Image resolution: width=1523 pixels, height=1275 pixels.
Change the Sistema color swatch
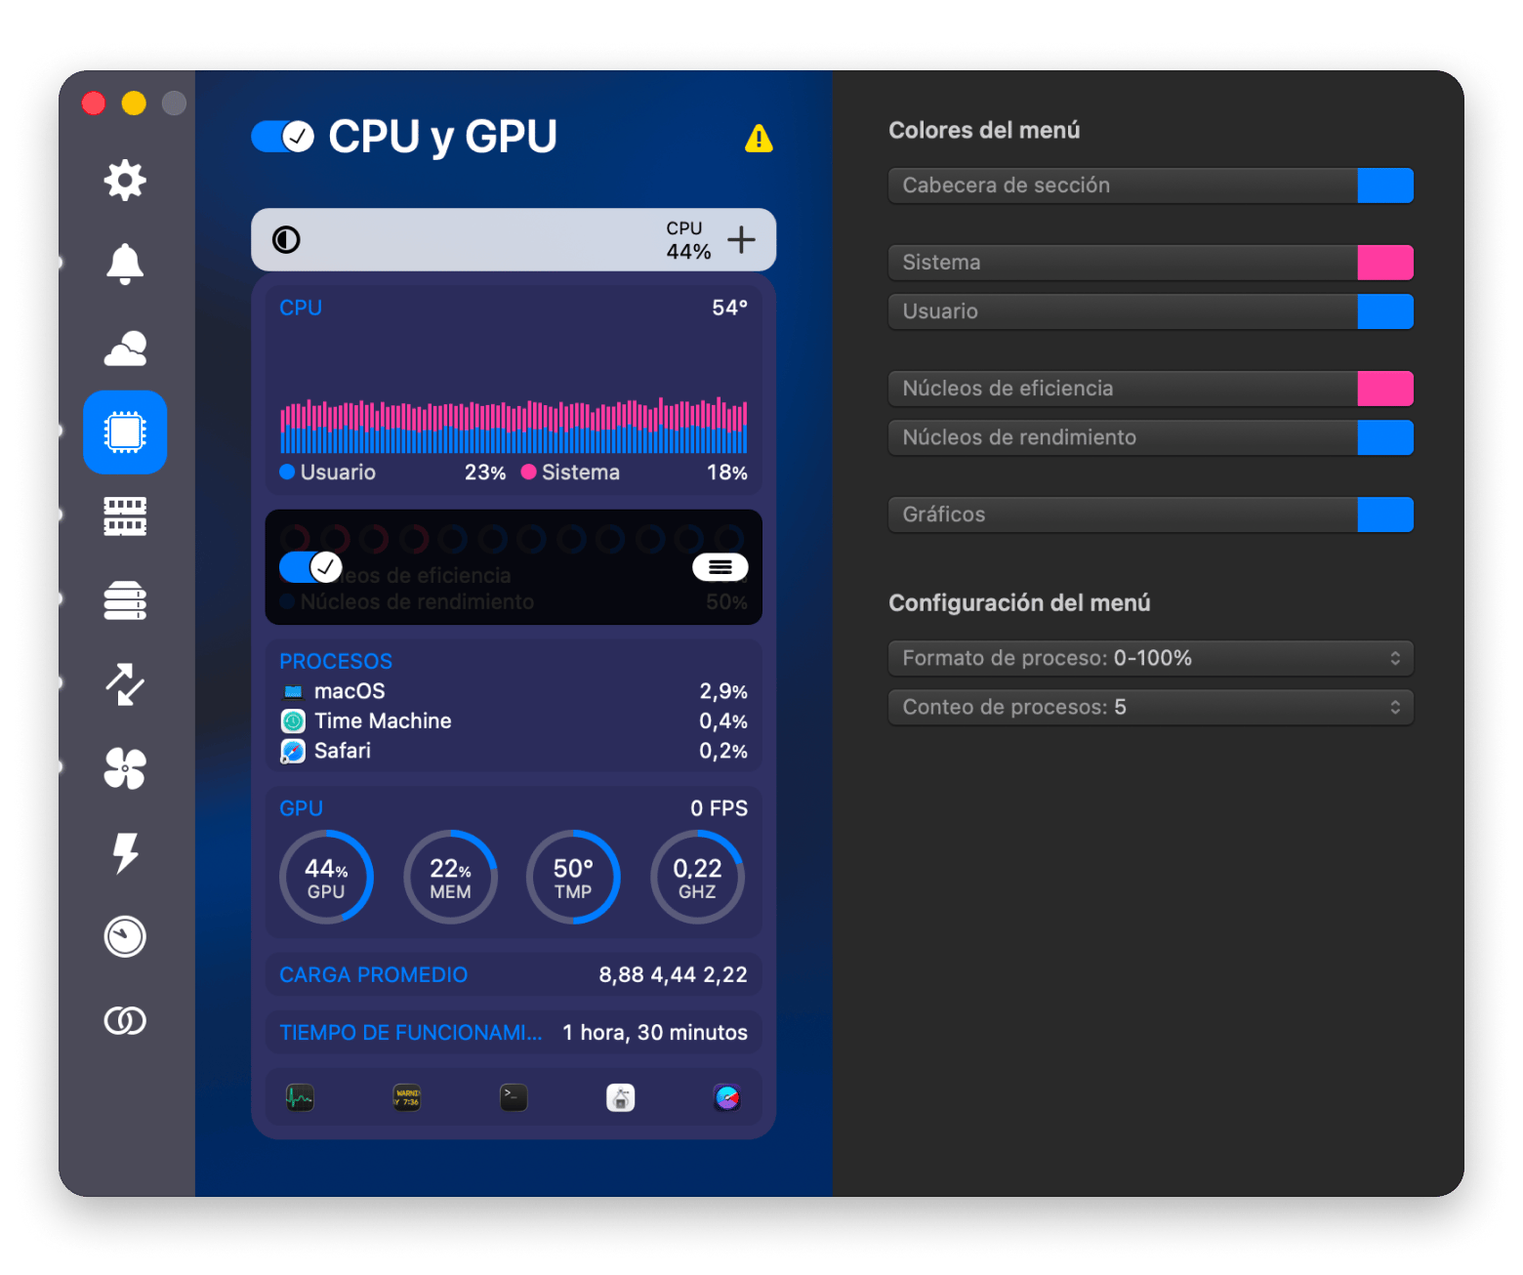[x=1385, y=263]
